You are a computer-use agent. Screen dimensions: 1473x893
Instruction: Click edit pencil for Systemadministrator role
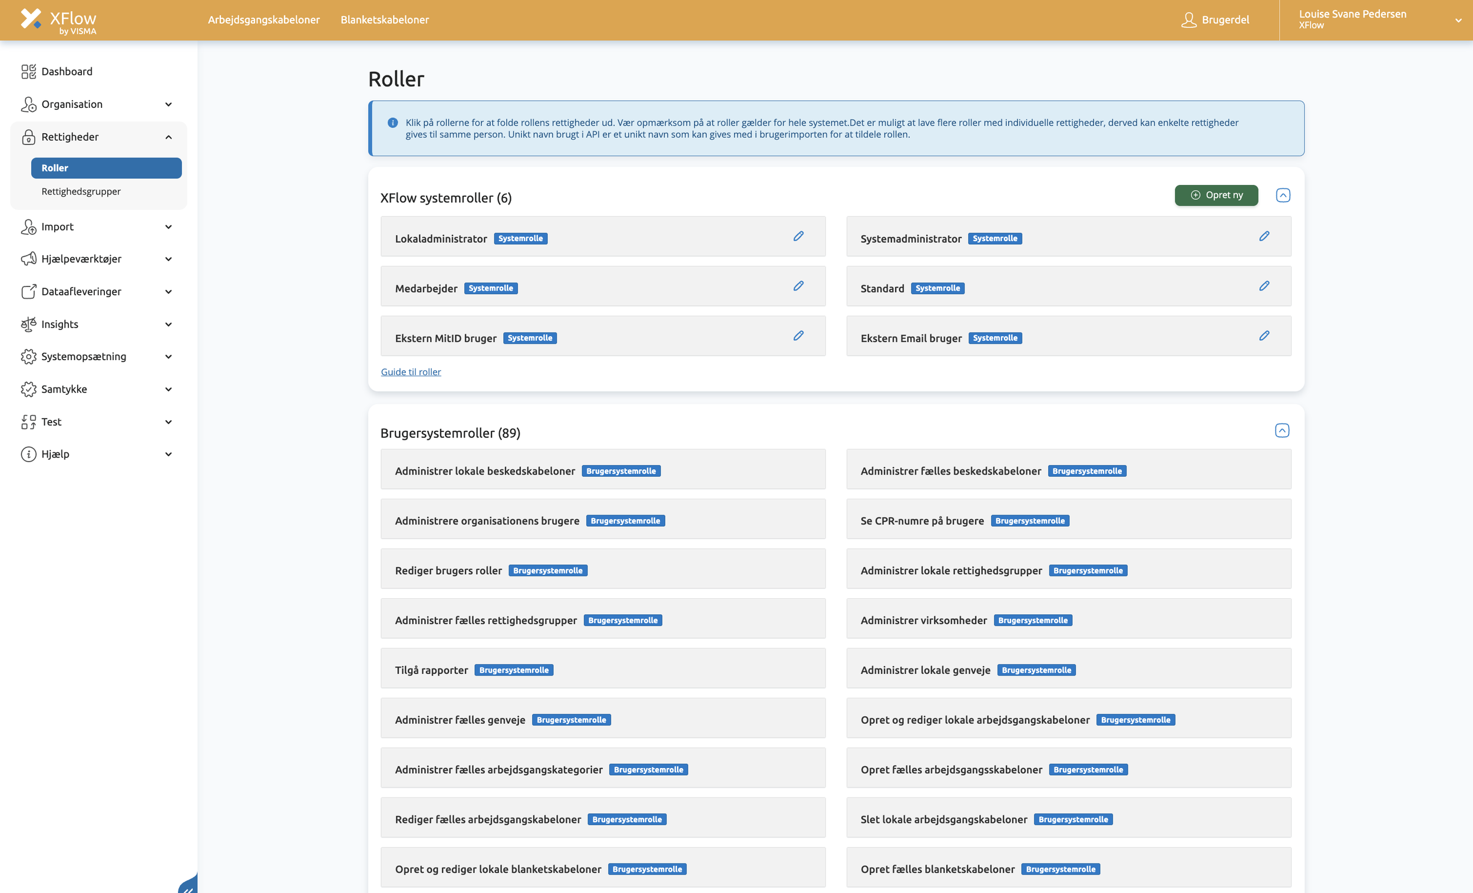coord(1264,236)
